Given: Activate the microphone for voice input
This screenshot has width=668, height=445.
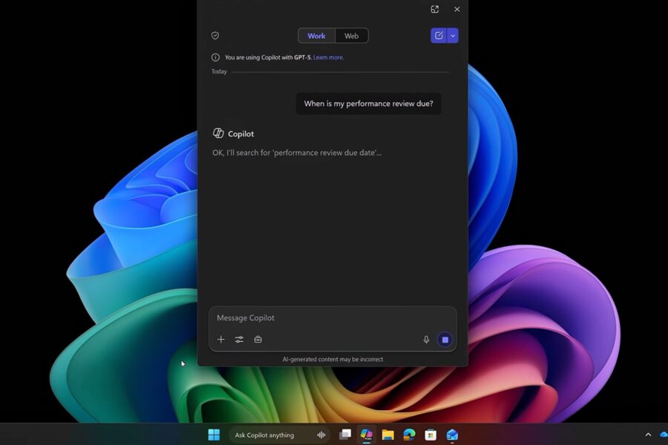Looking at the screenshot, I should [426, 340].
